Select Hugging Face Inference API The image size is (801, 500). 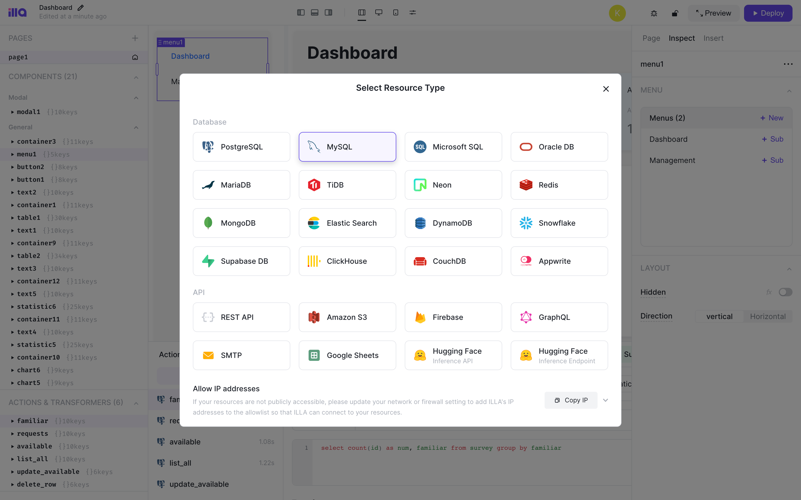453,355
